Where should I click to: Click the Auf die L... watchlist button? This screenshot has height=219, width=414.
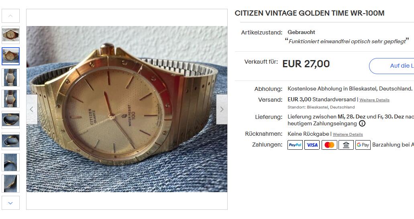coord(391,66)
